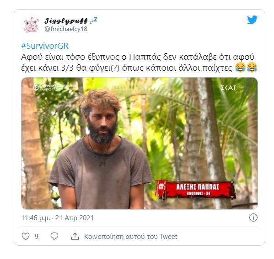Click the like count number 9

(37, 237)
